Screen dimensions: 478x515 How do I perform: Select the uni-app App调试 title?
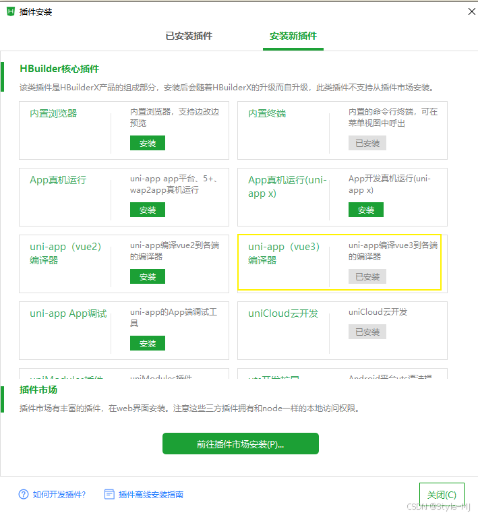[68, 313]
